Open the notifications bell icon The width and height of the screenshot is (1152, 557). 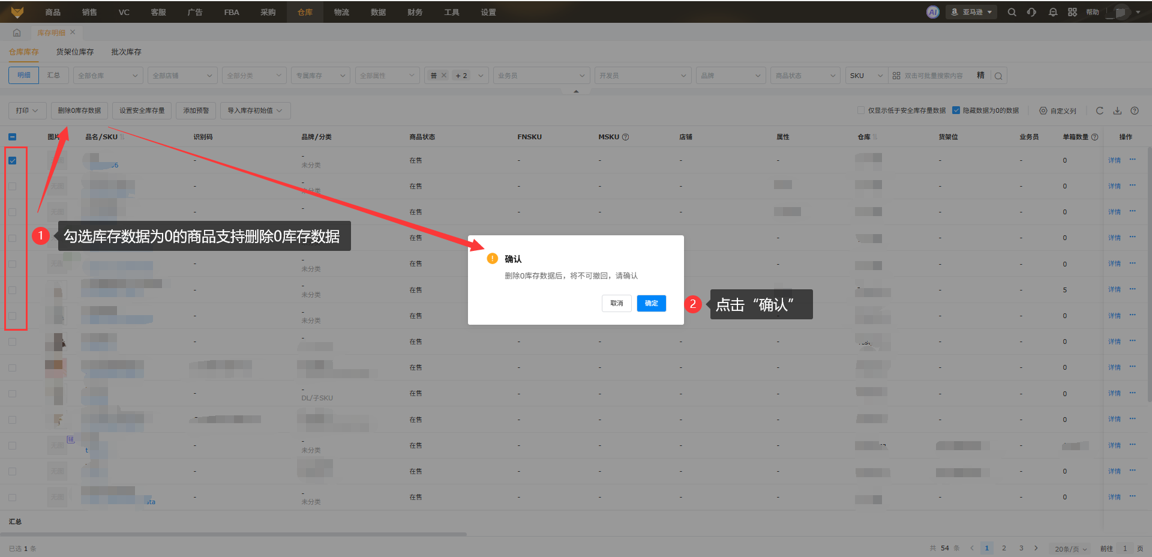[x=1053, y=12]
